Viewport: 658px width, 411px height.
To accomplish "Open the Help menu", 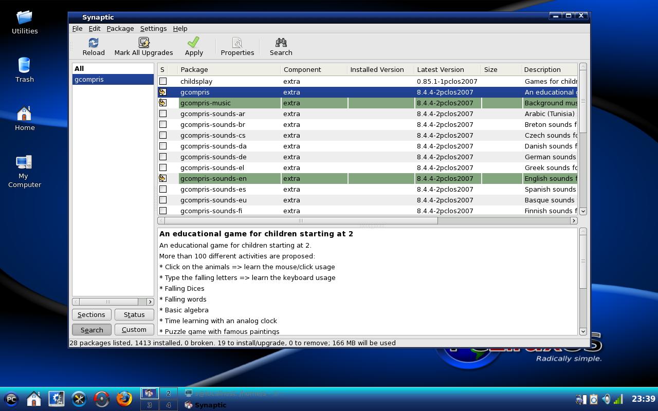I will click(x=180, y=28).
